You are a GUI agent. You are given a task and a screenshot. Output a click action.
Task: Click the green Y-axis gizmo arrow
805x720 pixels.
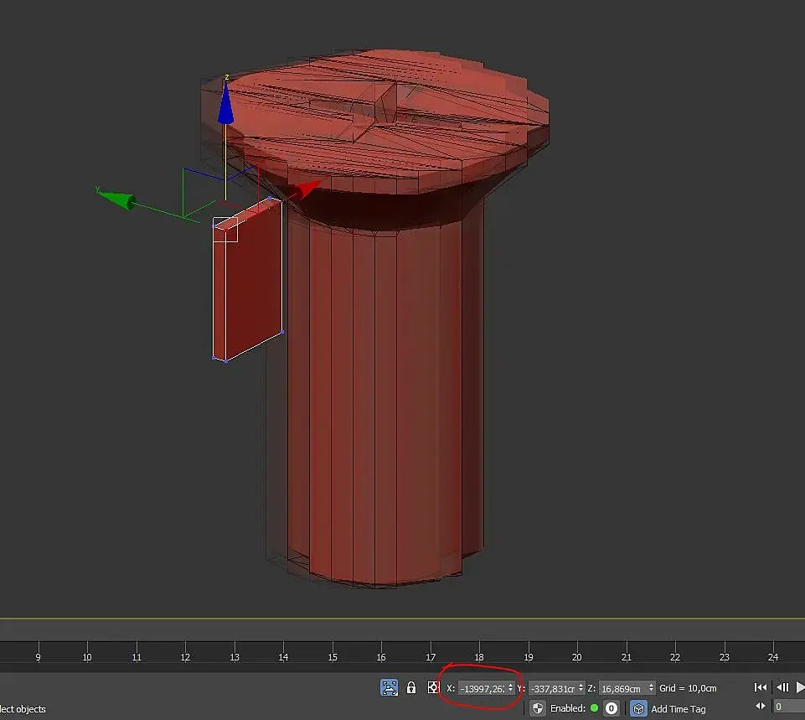120,199
